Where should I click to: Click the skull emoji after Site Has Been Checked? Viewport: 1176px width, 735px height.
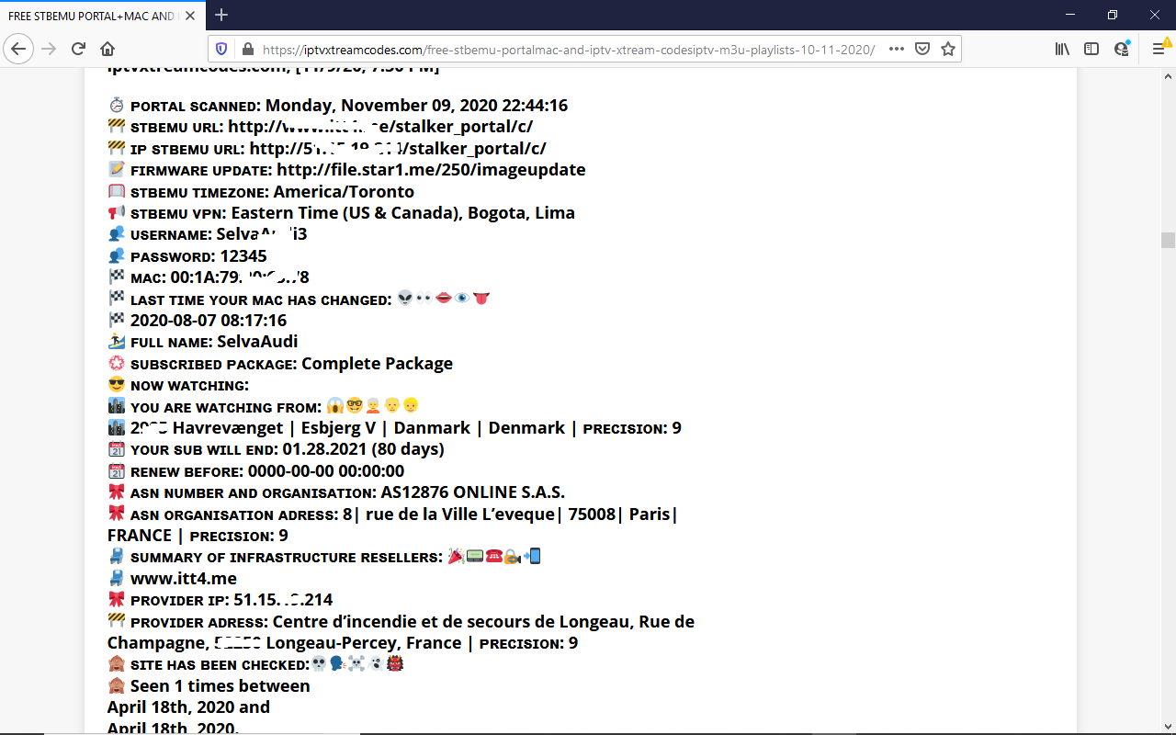pos(319,663)
